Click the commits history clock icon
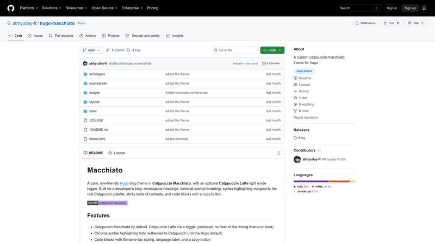Screen dimensions: 435x244 (264, 63)
